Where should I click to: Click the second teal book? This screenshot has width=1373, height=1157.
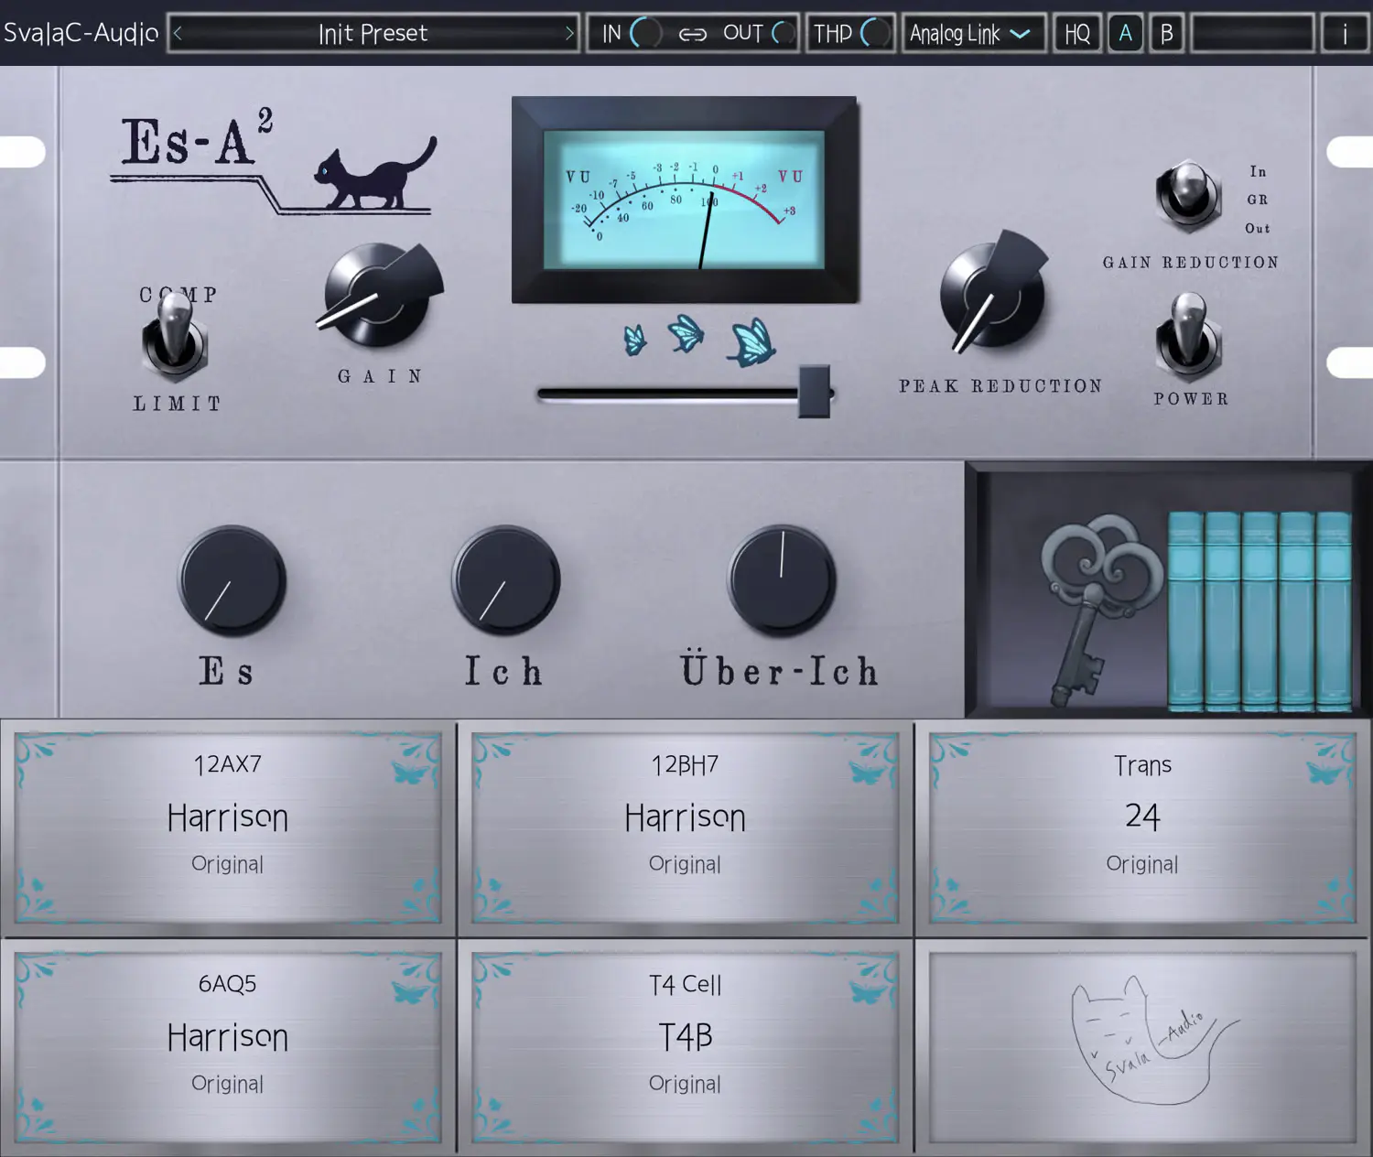point(1222,611)
